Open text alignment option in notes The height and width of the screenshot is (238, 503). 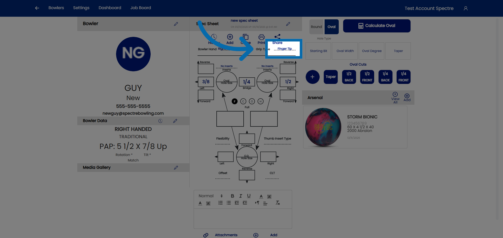point(265,203)
